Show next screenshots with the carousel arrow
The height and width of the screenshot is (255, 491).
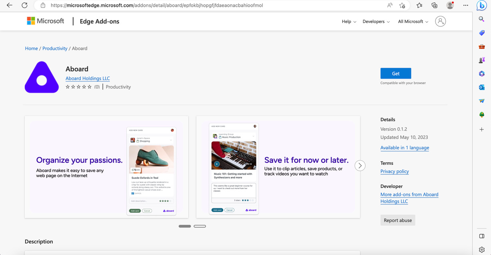pos(360,166)
